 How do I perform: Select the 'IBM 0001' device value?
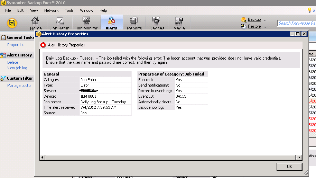pos(88,96)
